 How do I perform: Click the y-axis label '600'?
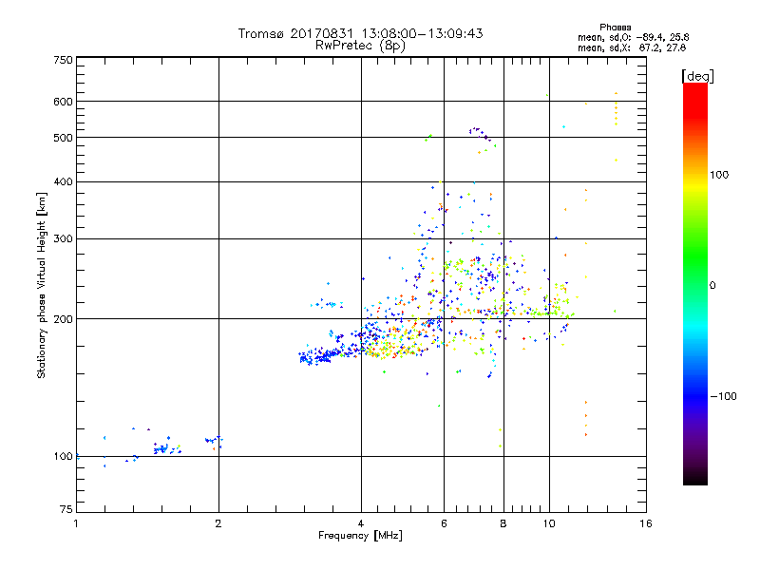point(63,102)
